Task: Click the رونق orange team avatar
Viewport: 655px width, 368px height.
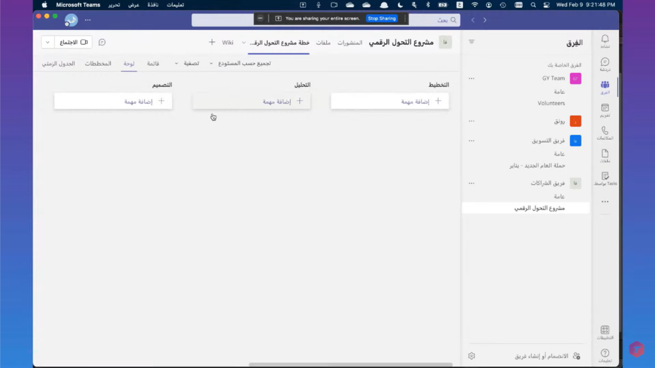Action: [x=575, y=121]
